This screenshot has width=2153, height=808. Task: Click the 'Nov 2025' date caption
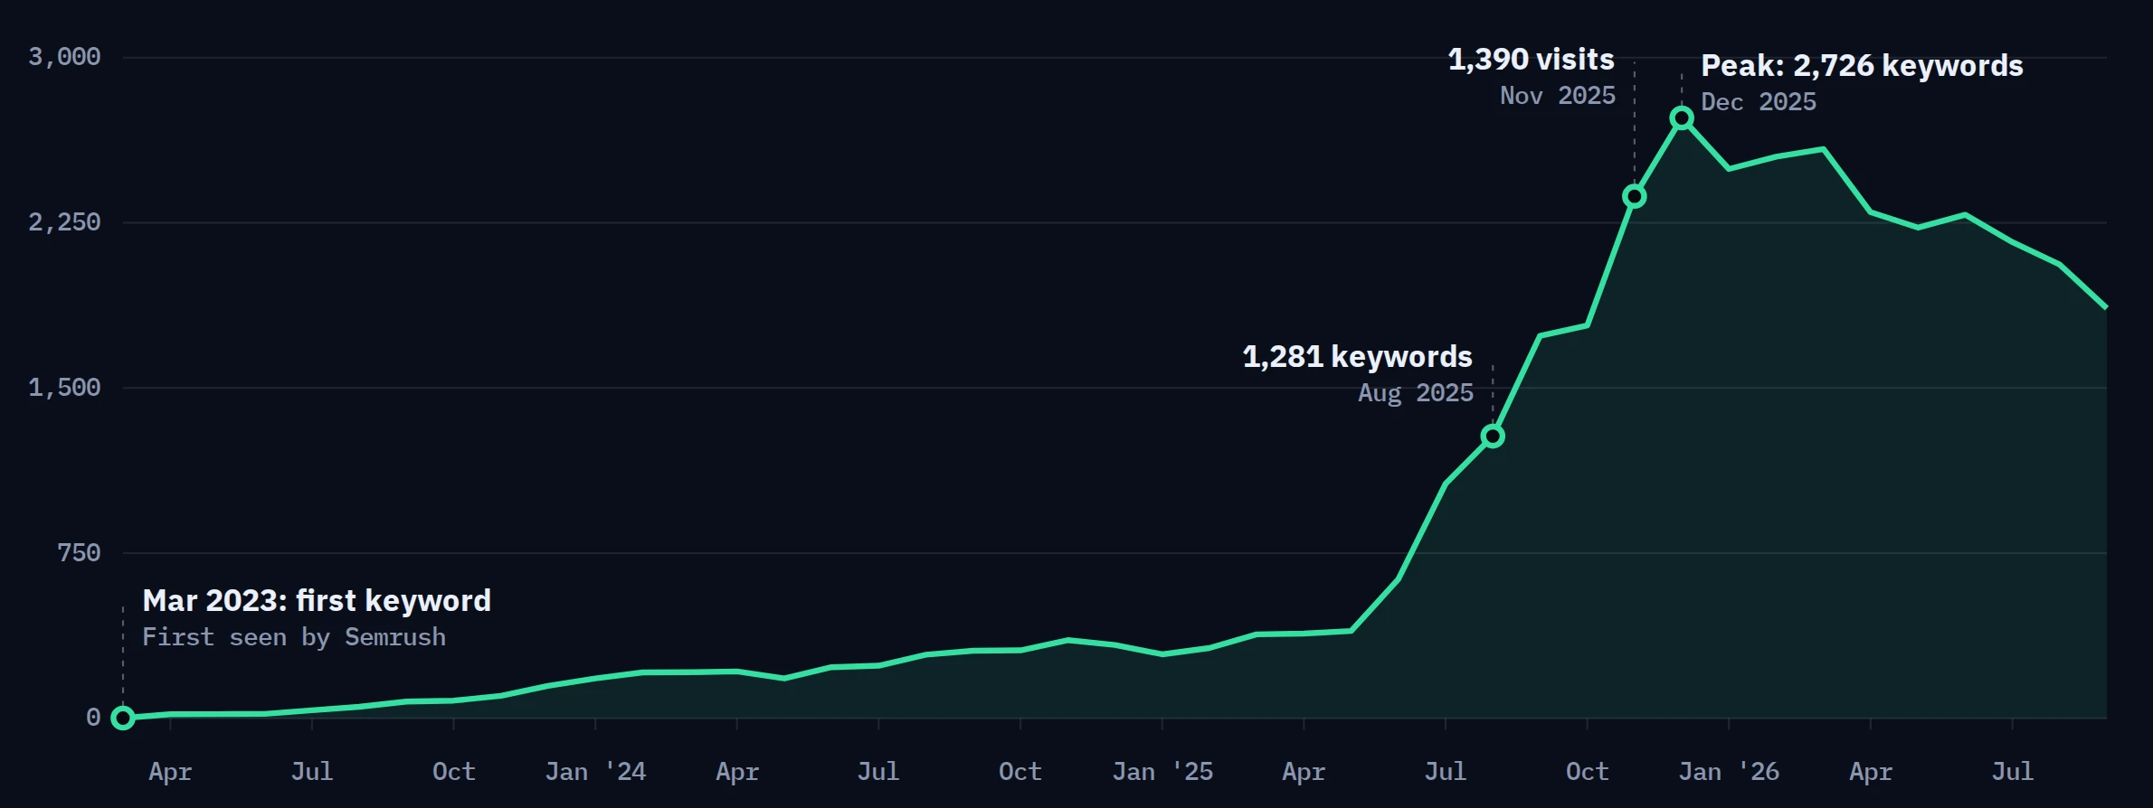pyautogui.click(x=1557, y=96)
